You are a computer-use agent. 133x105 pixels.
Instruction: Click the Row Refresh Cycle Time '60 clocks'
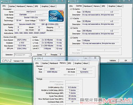[x=72, y=99]
